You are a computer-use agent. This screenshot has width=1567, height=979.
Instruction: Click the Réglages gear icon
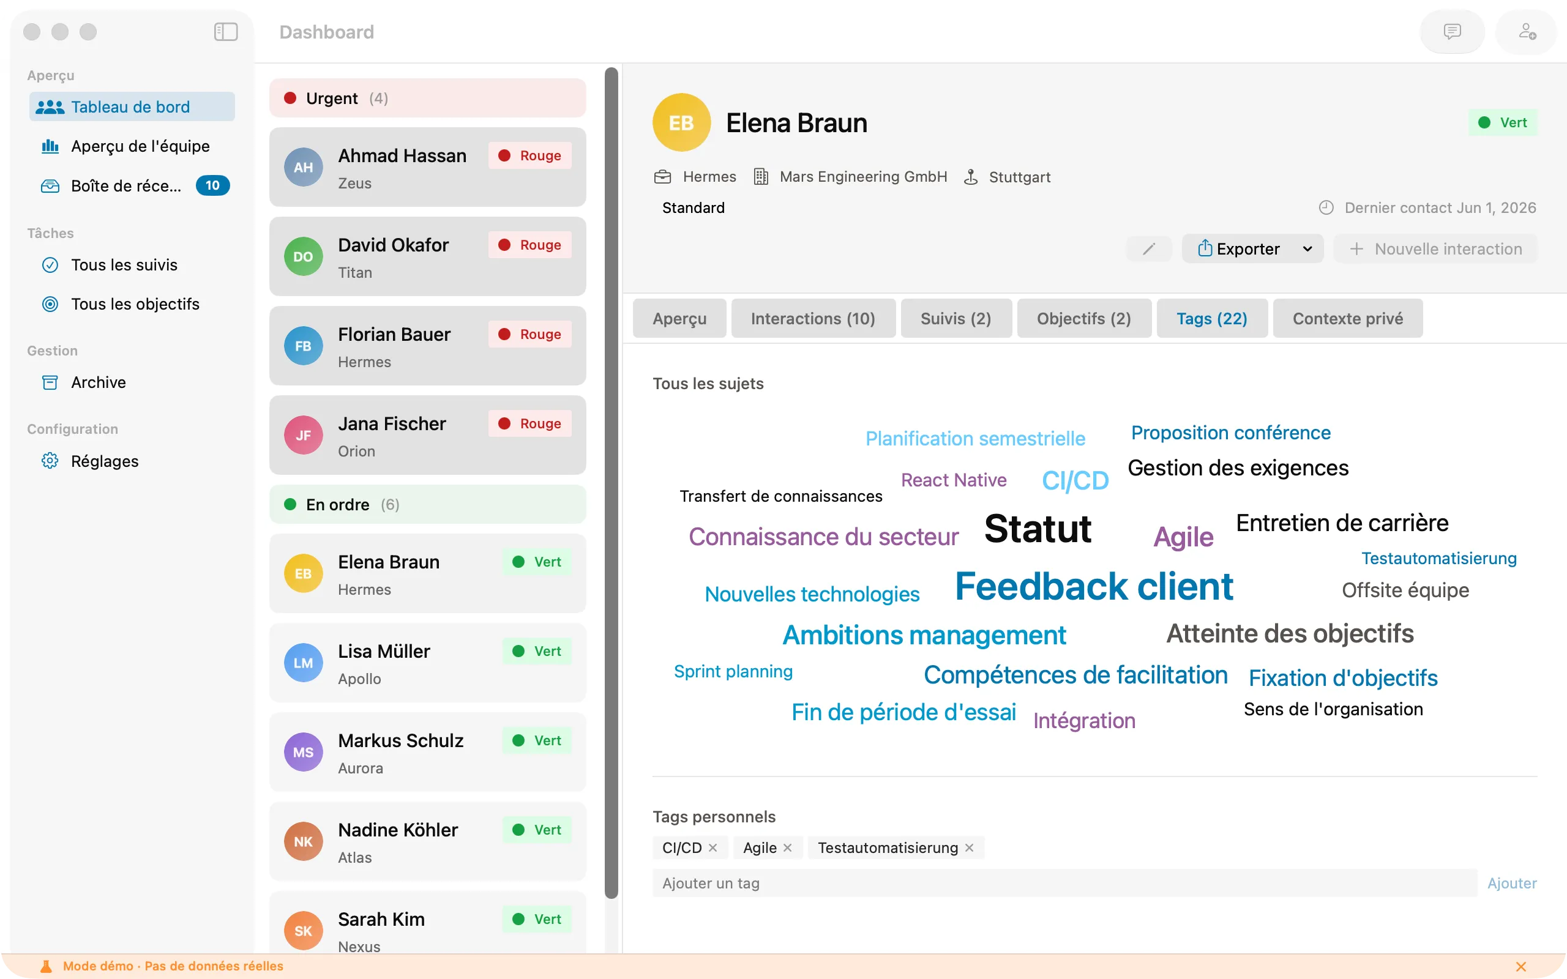pos(50,461)
